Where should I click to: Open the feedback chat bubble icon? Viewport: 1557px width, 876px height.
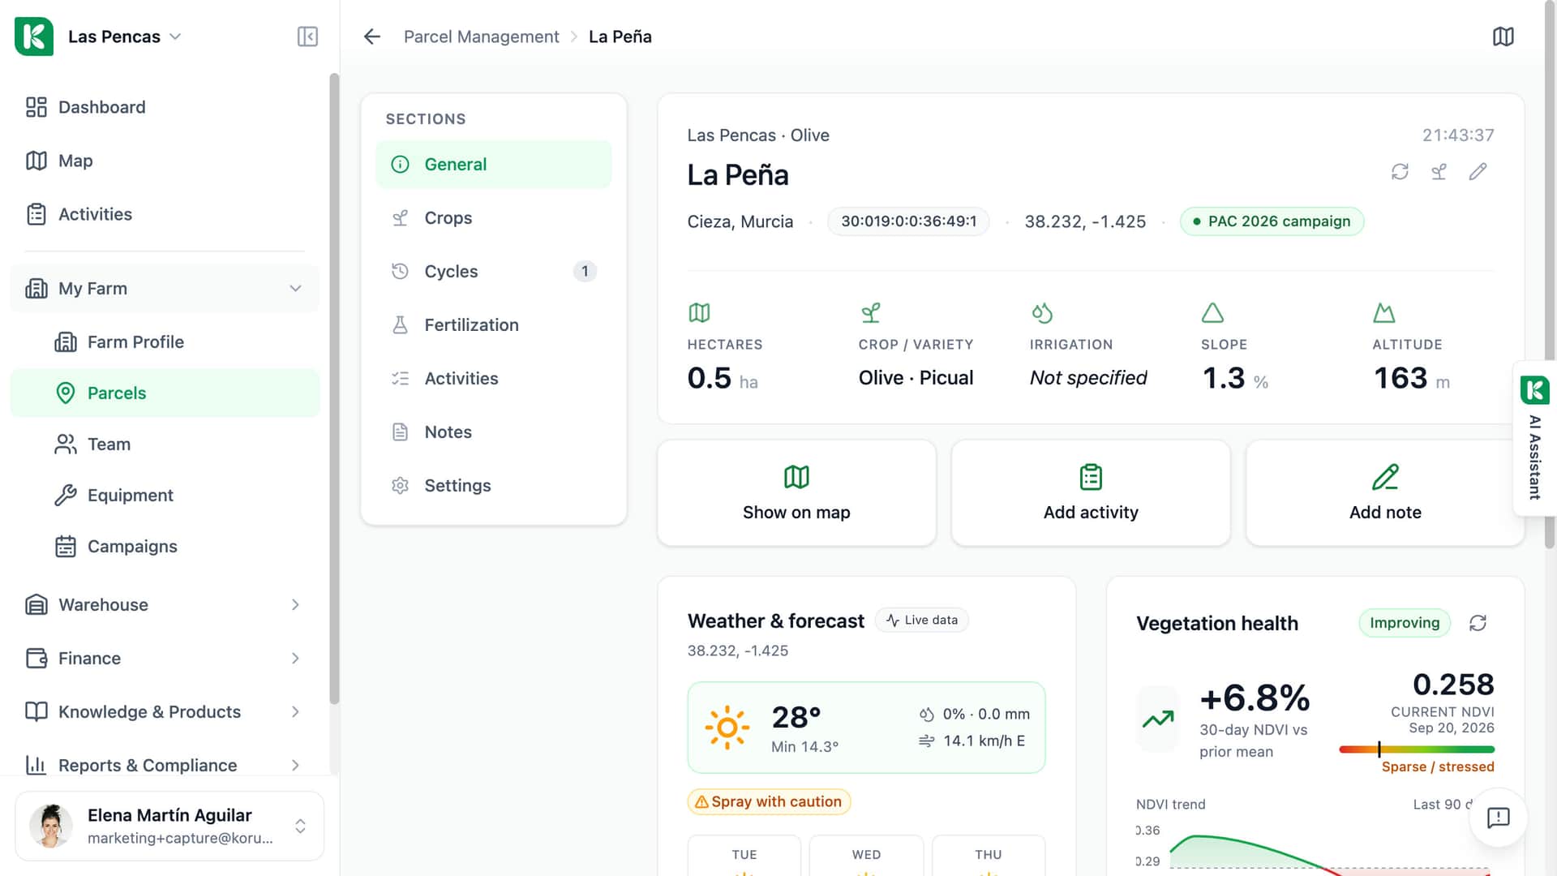click(1498, 818)
